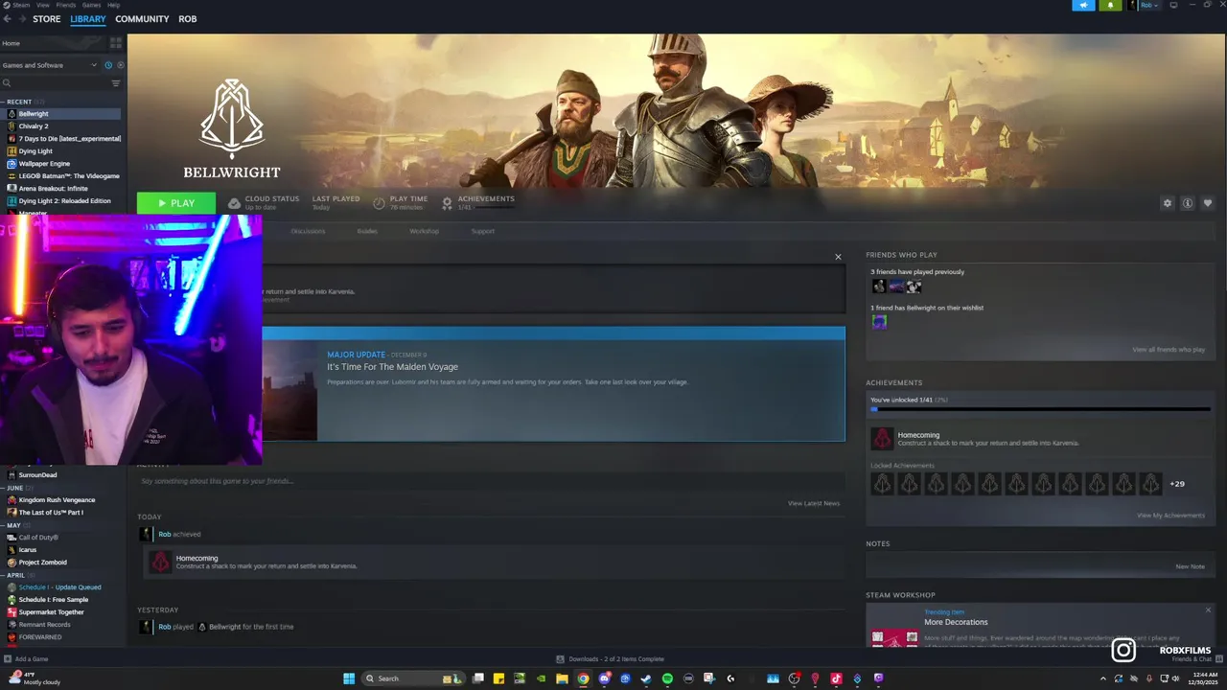The width and height of the screenshot is (1227, 690).
Task: Open the Guides tab
Action: [367, 231]
